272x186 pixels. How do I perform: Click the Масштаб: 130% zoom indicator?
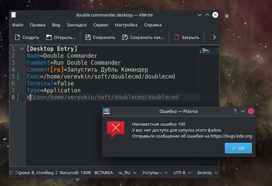[75, 172]
